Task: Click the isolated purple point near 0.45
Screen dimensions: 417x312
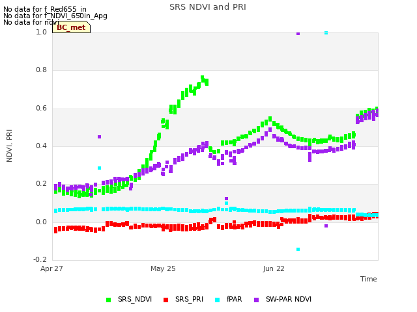Action: coord(99,137)
